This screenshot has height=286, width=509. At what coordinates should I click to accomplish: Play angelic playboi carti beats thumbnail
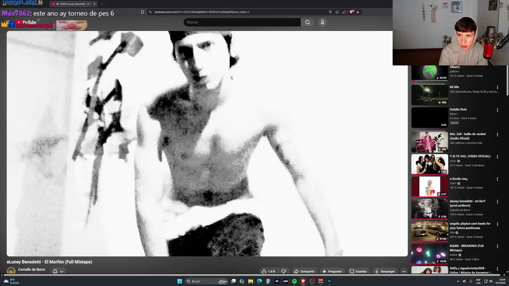tap(429, 231)
